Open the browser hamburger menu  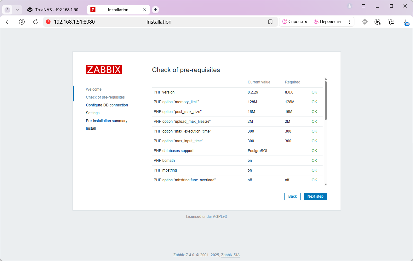(x=364, y=6)
